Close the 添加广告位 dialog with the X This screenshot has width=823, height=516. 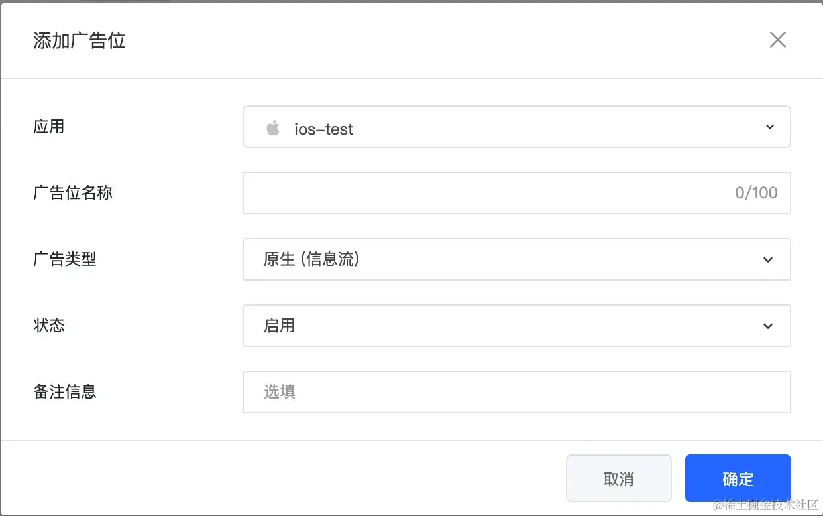tap(777, 40)
